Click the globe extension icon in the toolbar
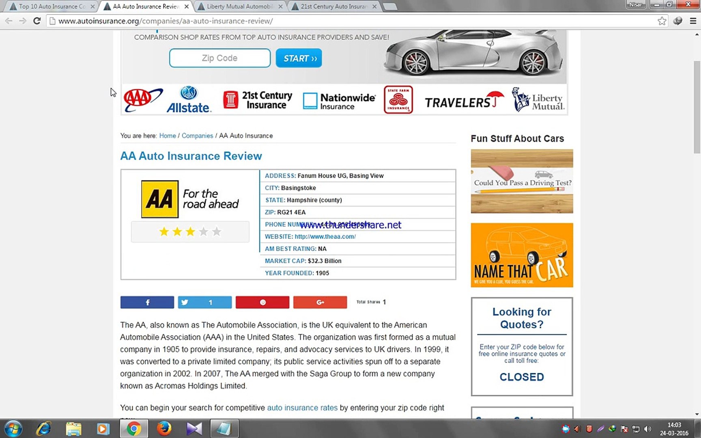The width and height of the screenshot is (701, 438). pos(677,21)
